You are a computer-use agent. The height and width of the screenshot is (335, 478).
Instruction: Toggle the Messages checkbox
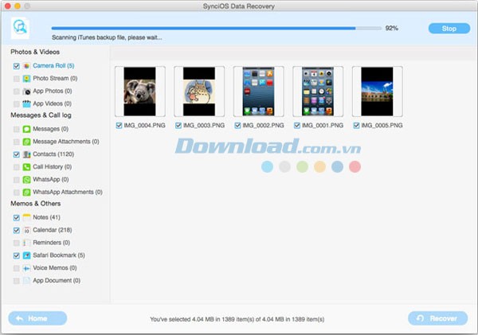pos(17,129)
